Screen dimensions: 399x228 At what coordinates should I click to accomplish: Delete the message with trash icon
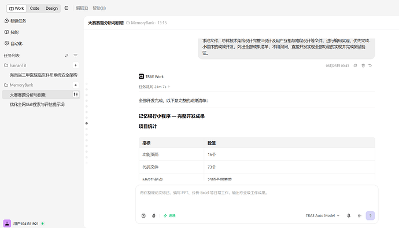coord(363,66)
